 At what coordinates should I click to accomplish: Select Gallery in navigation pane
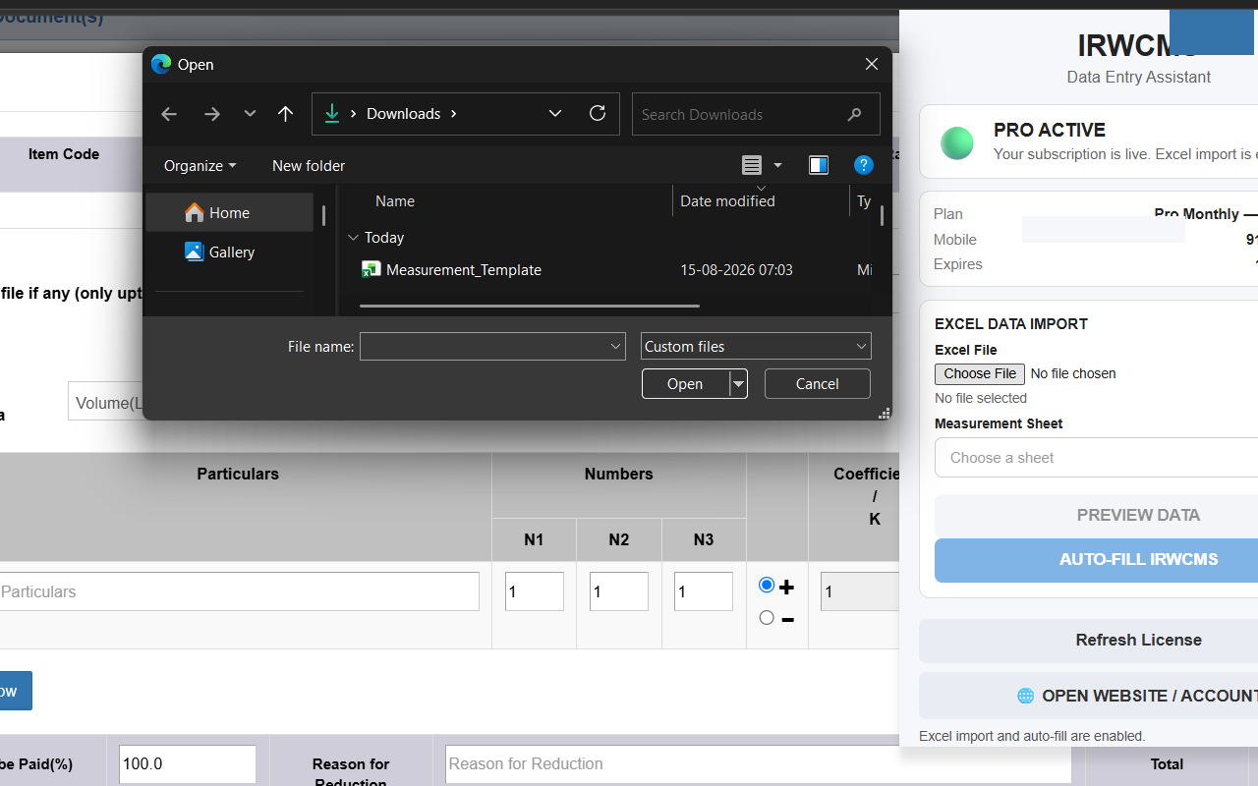point(229,252)
